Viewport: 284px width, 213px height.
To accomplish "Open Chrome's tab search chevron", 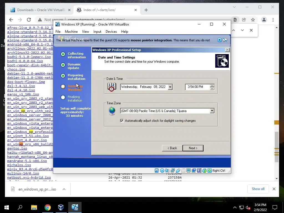I will [234, 7].
